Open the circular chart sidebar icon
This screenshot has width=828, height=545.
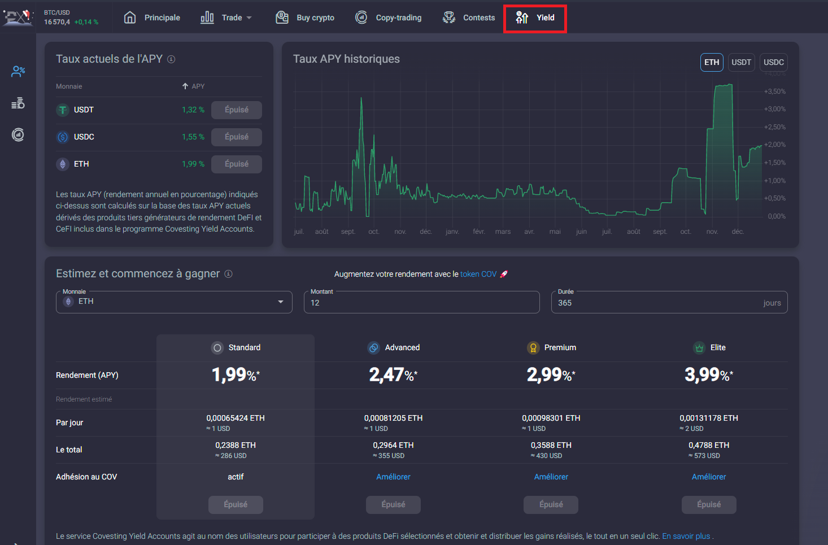click(x=18, y=134)
